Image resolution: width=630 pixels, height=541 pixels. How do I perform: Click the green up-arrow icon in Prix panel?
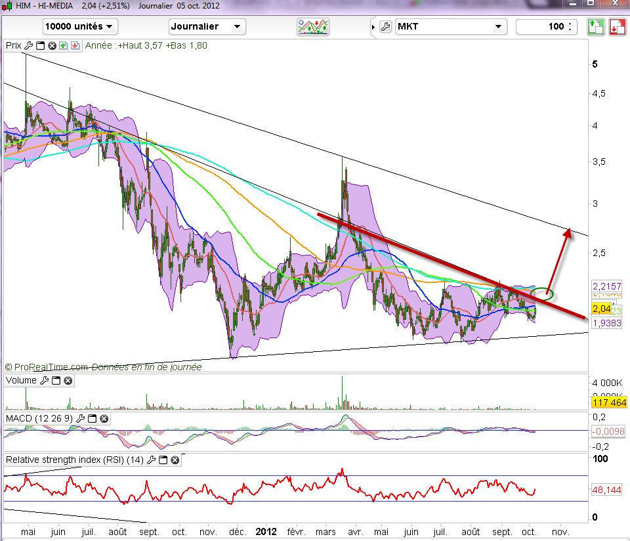(x=63, y=46)
